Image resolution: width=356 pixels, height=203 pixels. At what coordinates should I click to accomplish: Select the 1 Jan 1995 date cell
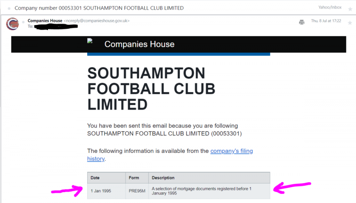(x=101, y=191)
